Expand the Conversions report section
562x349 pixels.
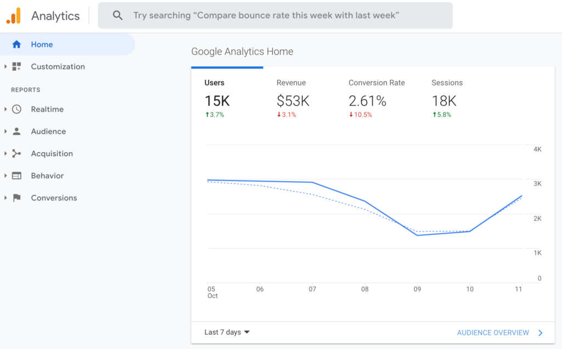(5, 198)
